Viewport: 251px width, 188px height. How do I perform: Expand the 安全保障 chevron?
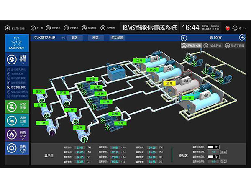pos(23,111)
